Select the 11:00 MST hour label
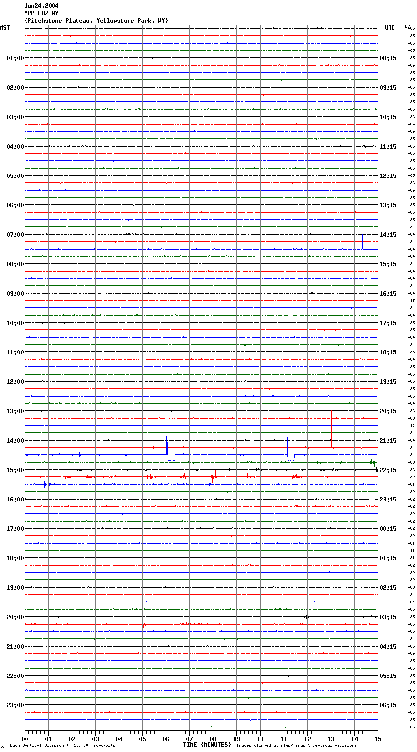This screenshot has width=417, height=752. pyautogui.click(x=15, y=352)
